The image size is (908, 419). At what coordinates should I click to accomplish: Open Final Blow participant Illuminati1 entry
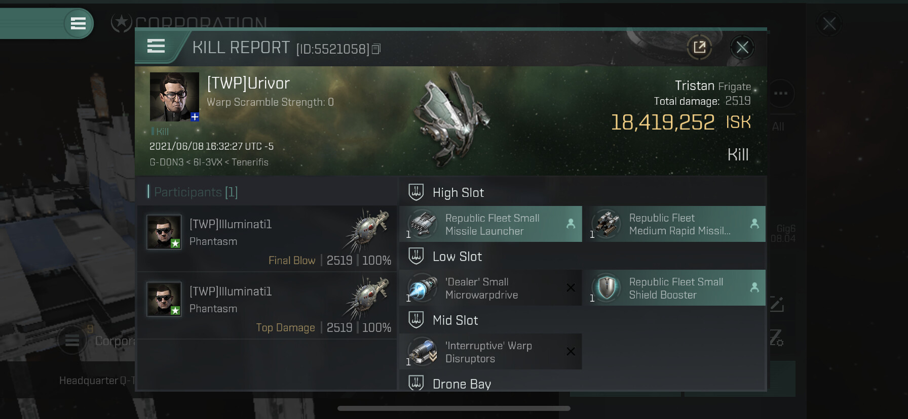point(267,238)
